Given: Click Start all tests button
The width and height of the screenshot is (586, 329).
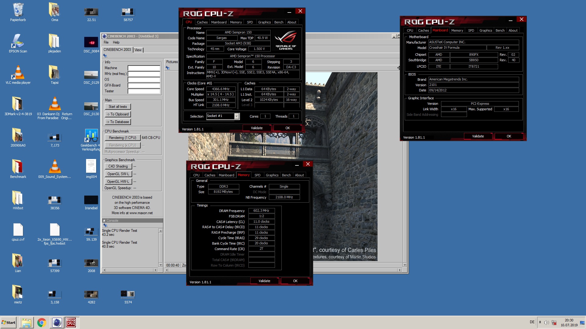Looking at the screenshot, I should point(118,107).
